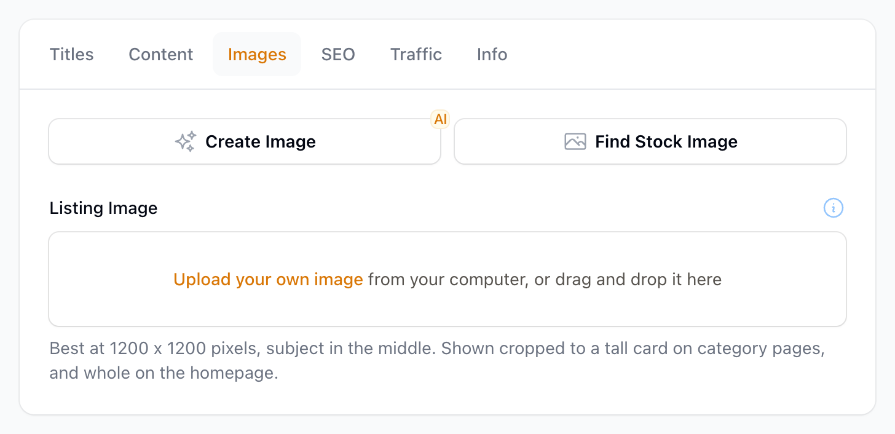Click the Upload your own image link

(x=268, y=280)
